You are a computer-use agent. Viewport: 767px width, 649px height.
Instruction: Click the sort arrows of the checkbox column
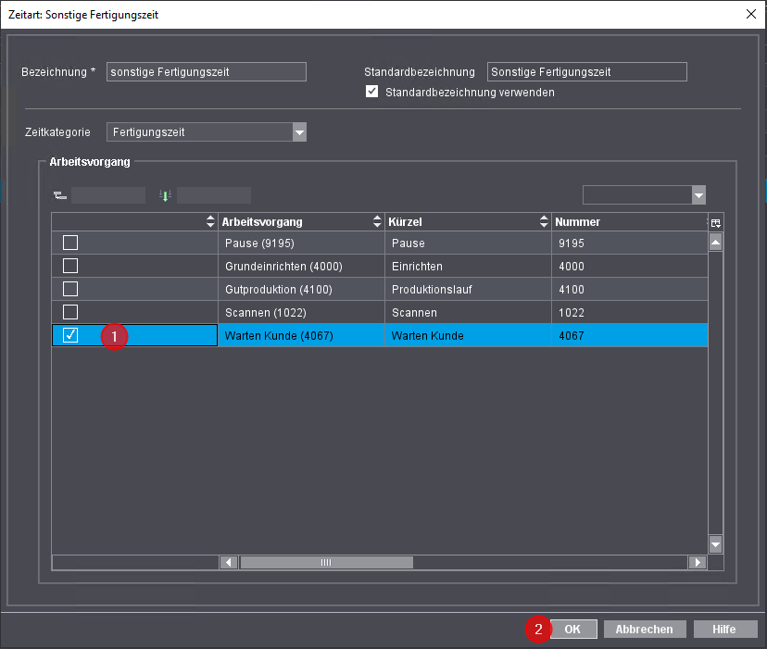click(x=210, y=221)
